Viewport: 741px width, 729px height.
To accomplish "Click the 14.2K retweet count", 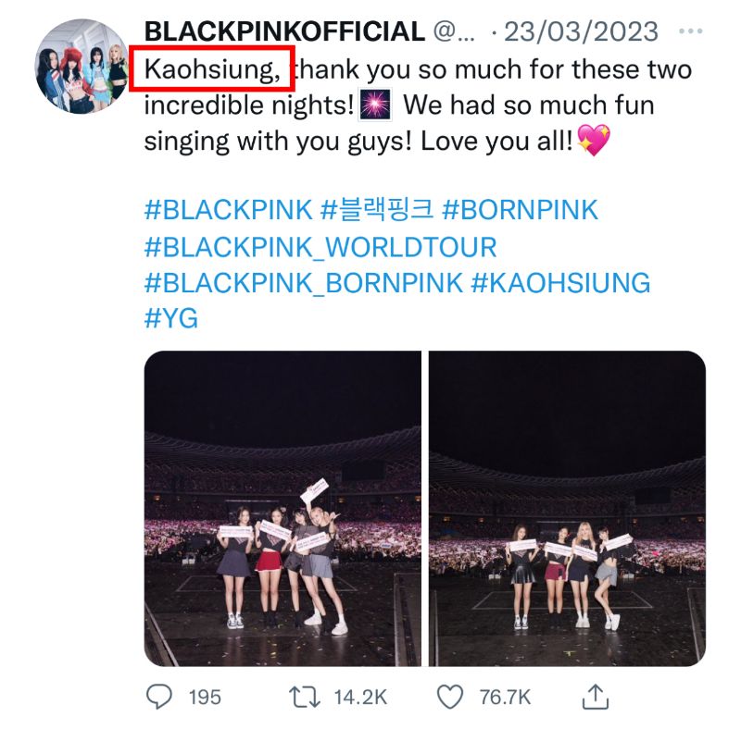I will click(x=362, y=697).
